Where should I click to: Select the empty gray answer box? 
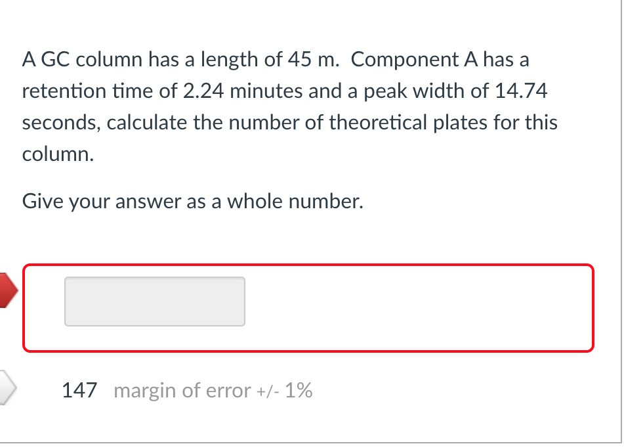click(x=154, y=301)
